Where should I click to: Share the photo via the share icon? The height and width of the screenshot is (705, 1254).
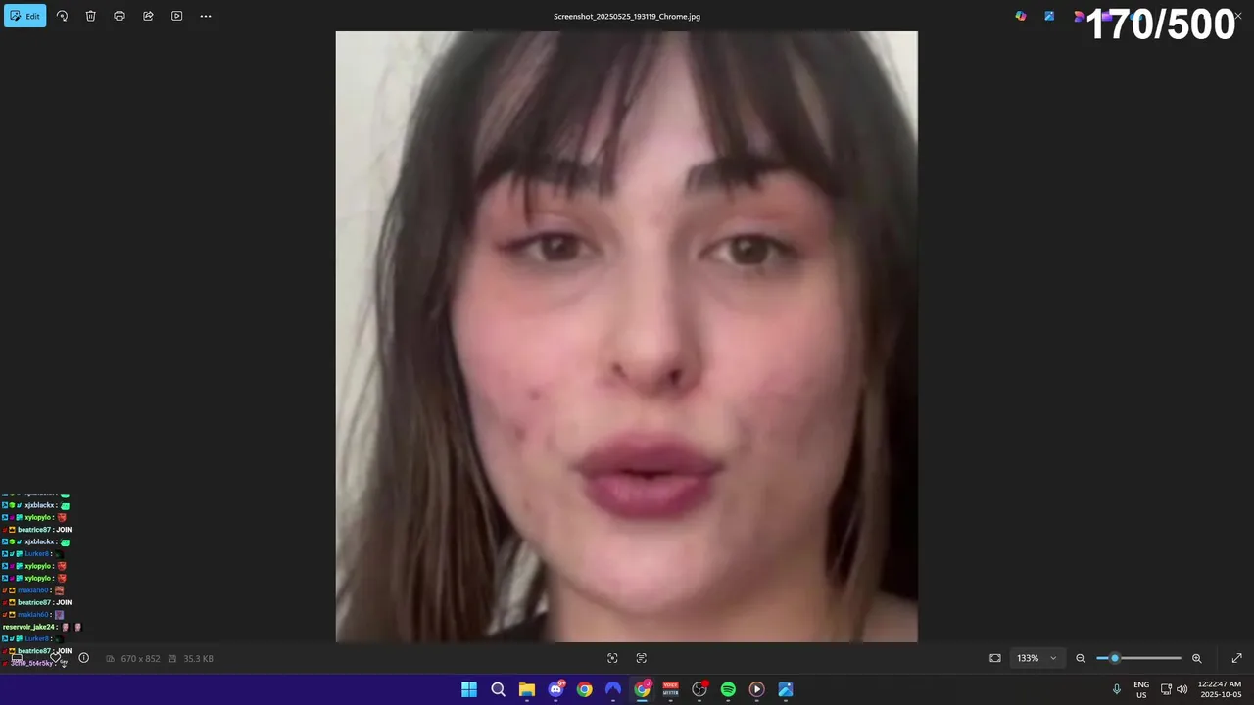(x=148, y=16)
